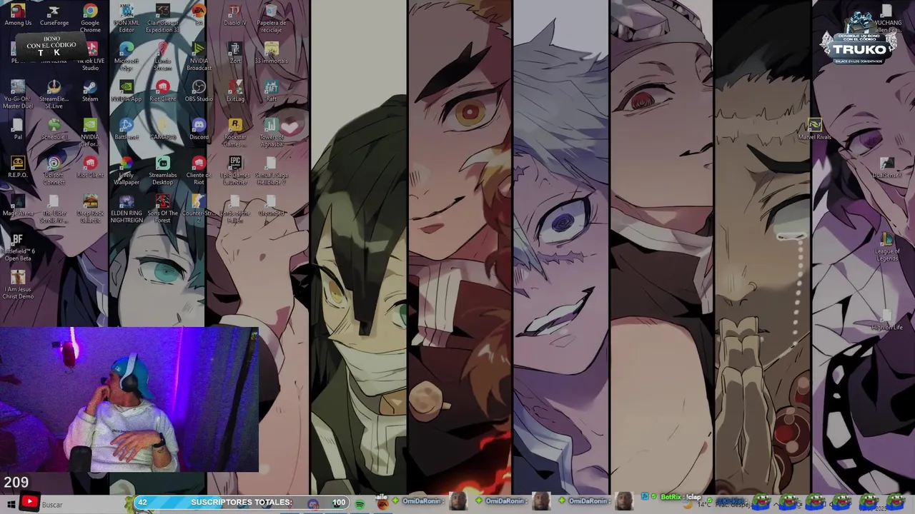Open JSON XML Editor shortcut
Image resolution: width=915 pixels, height=514 pixels.
[127, 18]
